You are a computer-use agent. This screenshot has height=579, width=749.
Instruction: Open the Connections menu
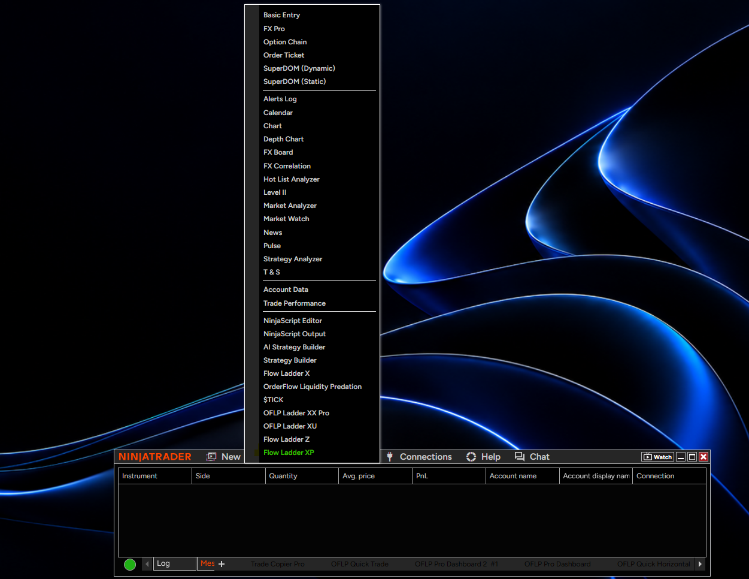click(426, 457)
